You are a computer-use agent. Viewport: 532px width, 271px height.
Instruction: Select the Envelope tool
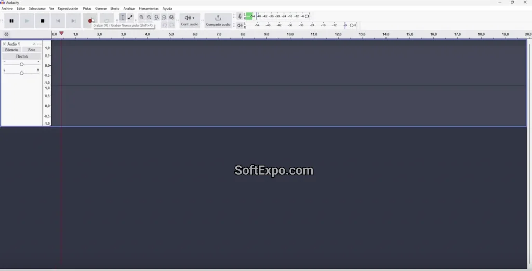130,17
